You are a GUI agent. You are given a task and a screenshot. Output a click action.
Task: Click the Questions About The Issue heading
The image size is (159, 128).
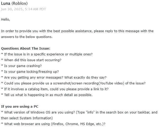pos(26,49)
